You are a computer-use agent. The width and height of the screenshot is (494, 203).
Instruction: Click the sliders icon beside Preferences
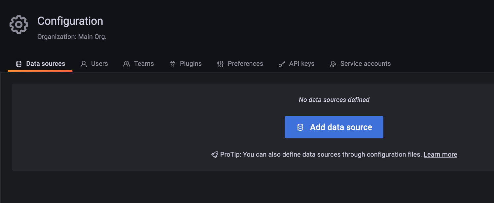pos(220,64)
